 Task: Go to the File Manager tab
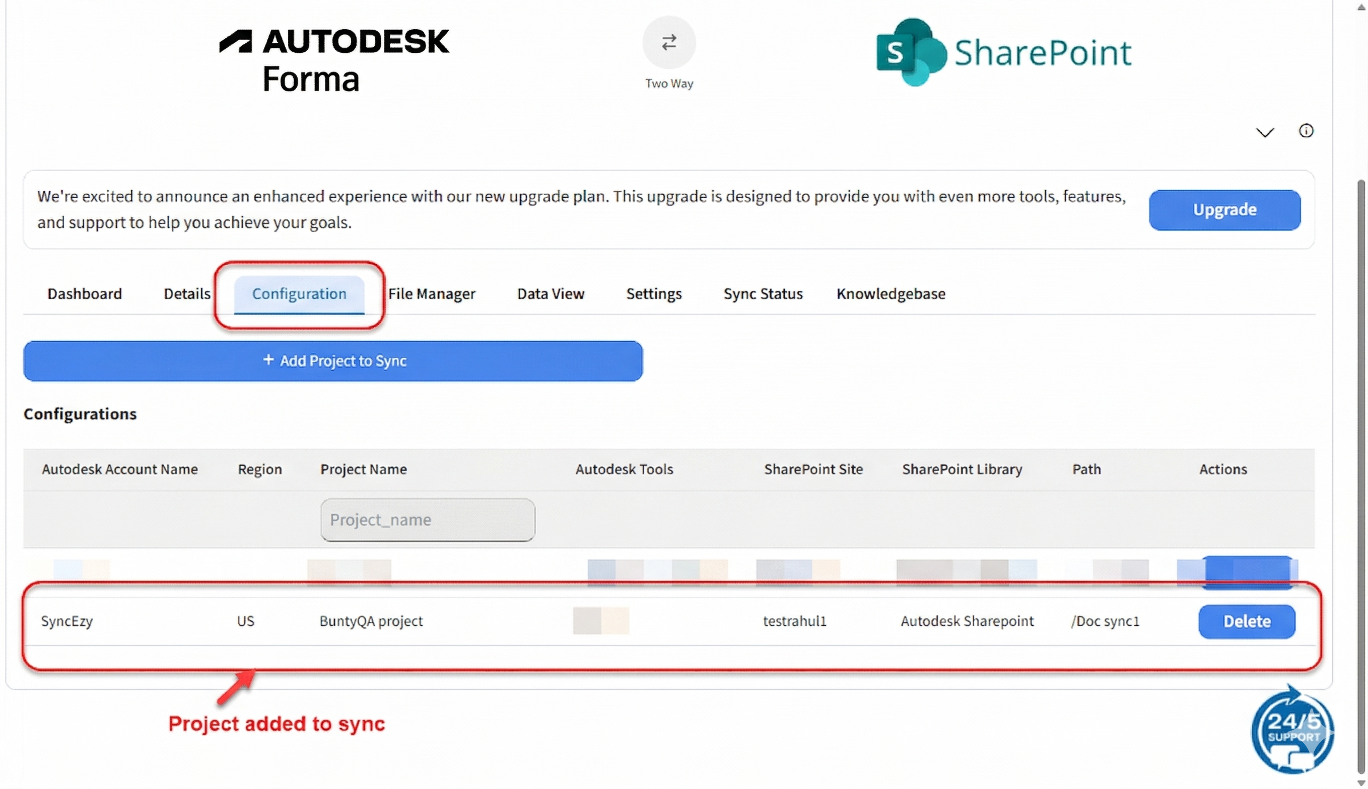431,294
